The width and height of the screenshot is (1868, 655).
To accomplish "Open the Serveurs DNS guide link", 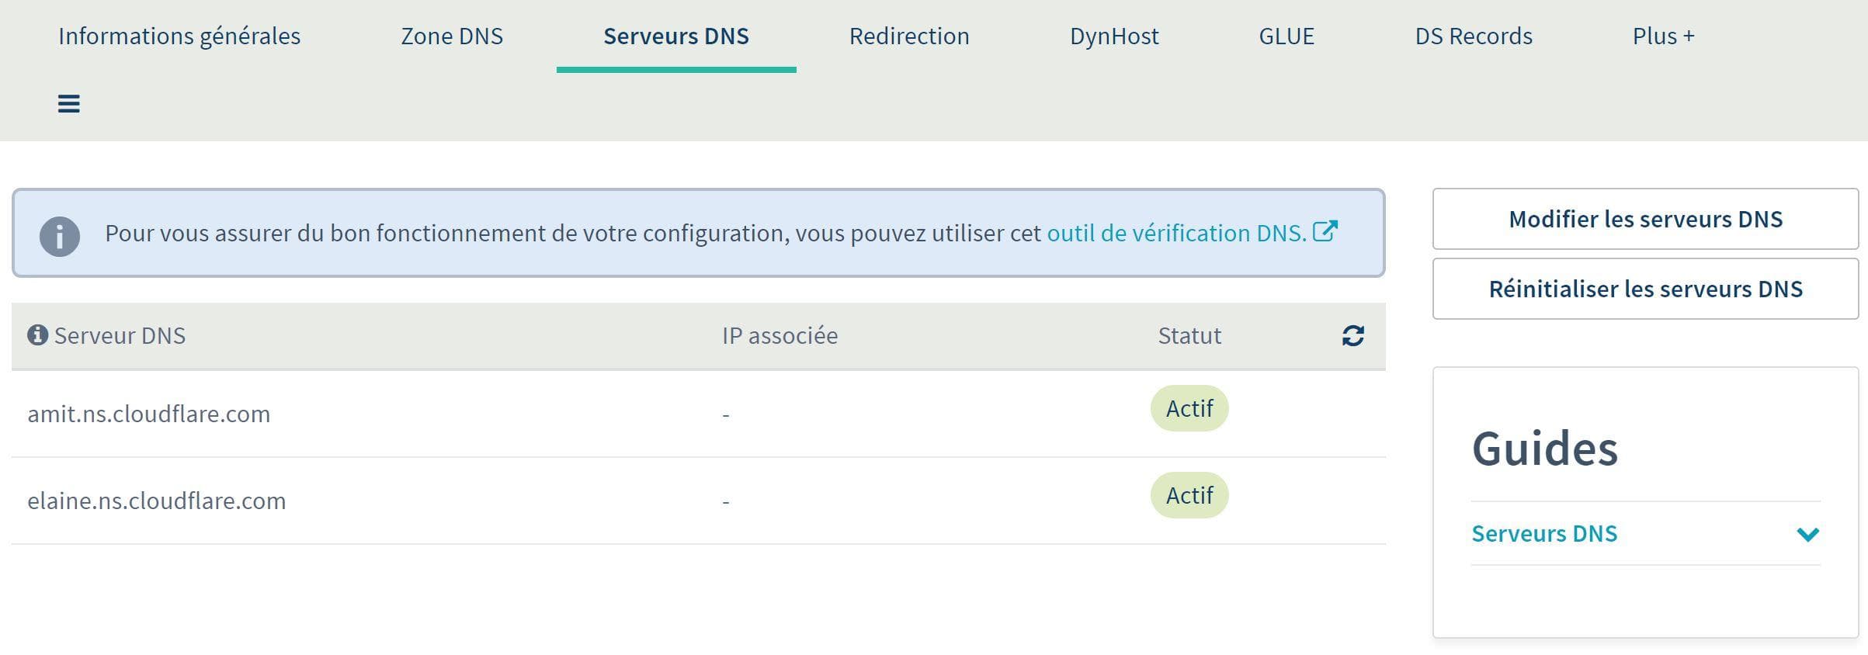I will coord(1544,534).
